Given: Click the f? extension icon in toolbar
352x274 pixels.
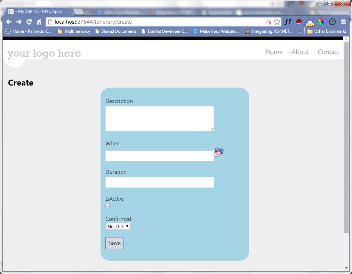Looking at the screenshot, I should pos(288,22).
